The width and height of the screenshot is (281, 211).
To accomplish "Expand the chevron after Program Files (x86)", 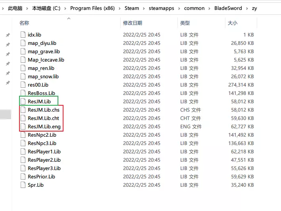I will (119, 8).
